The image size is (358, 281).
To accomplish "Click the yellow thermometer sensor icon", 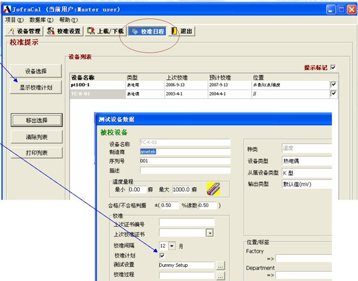I will pos(213,189).
